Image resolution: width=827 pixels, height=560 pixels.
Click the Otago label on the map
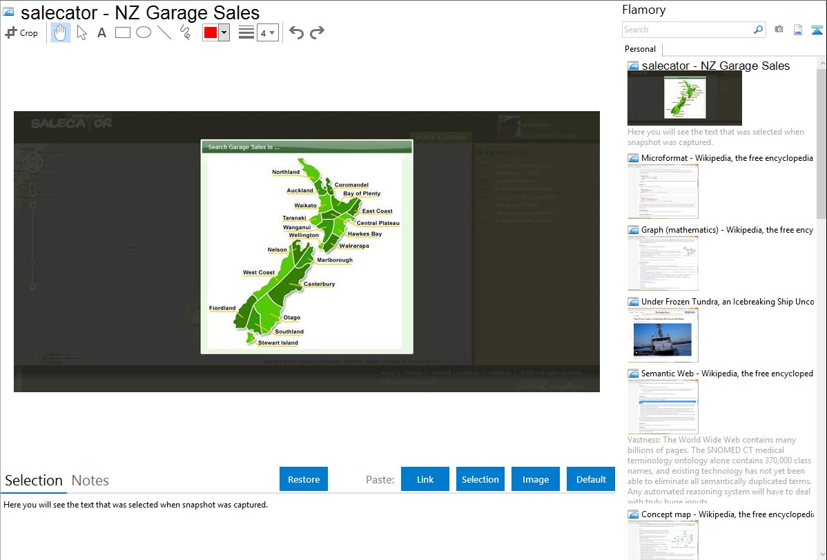point(292,318)
